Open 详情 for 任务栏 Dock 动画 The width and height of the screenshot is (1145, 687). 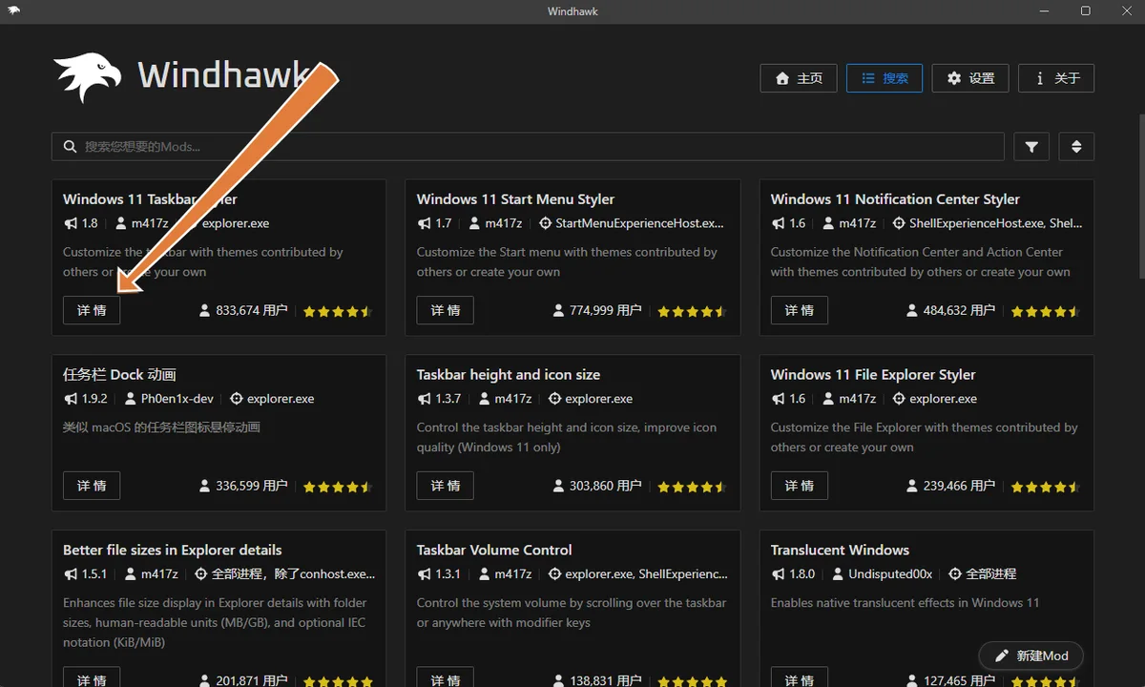coord(92,486)
